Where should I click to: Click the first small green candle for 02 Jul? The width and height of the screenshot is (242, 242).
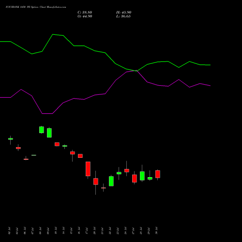(11, 139)
